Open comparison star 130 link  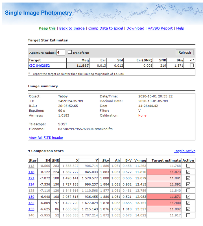[x=31, y=197]
